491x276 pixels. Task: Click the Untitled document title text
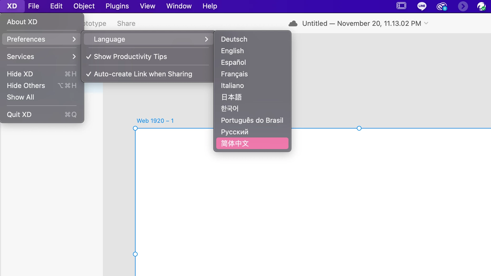coord(362,23)
